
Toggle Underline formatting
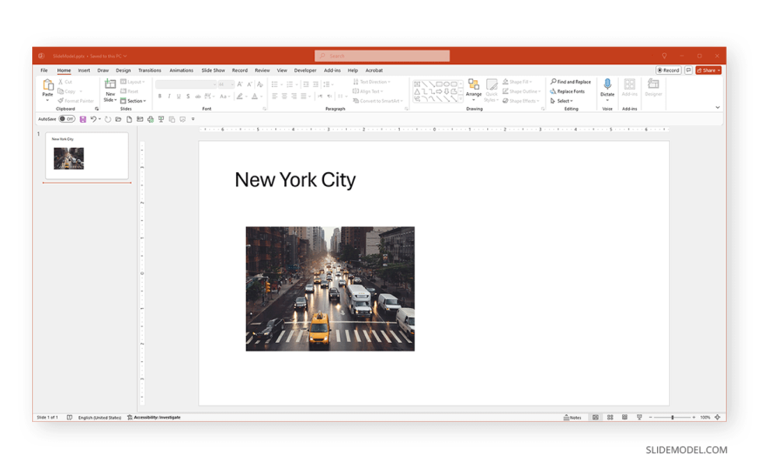pyautogui.click(x=179, y=97)
